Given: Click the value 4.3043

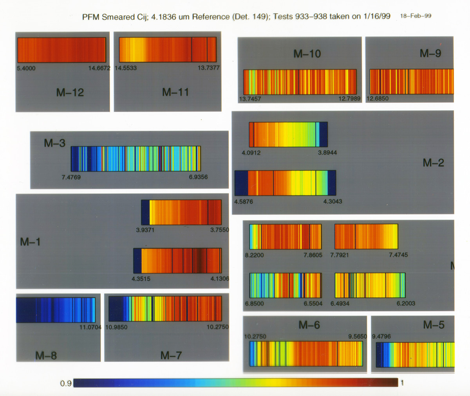Looking at the screenshot, I should [333, 202].
